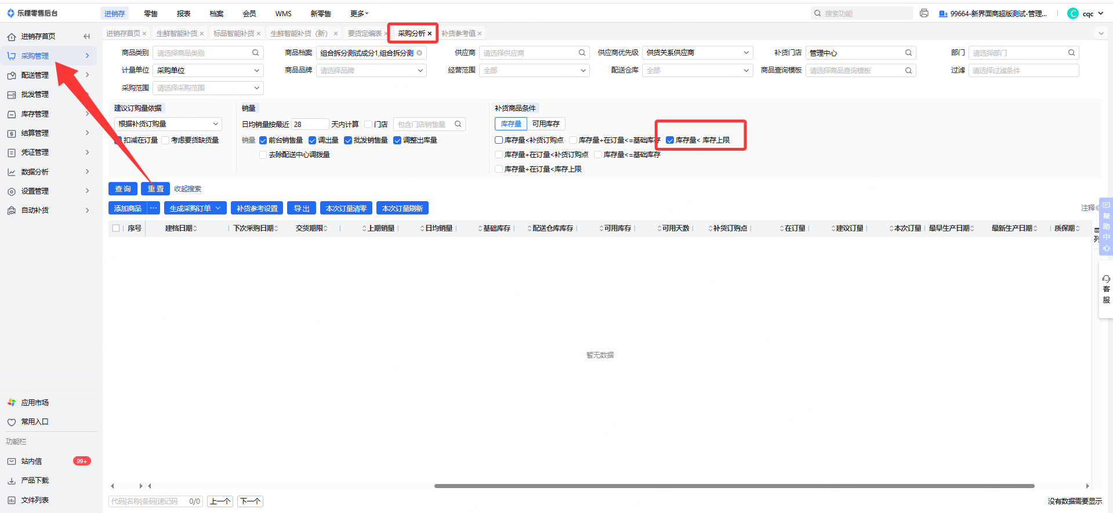
Task: Select all rows via header checkbox
Action: (116, 228)
